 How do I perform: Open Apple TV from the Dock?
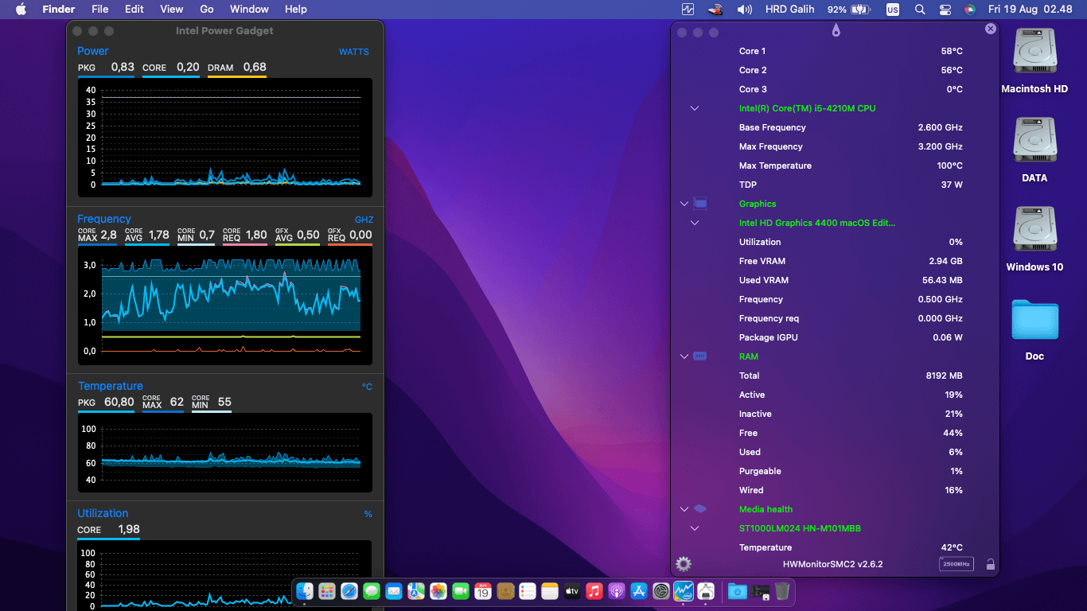(x=572, y=591)
